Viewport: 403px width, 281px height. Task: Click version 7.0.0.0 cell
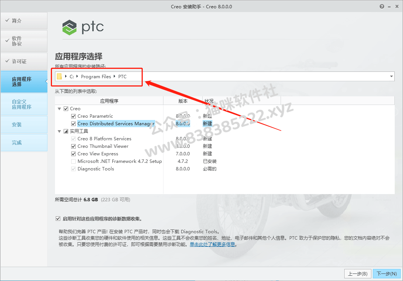point(183,154)
